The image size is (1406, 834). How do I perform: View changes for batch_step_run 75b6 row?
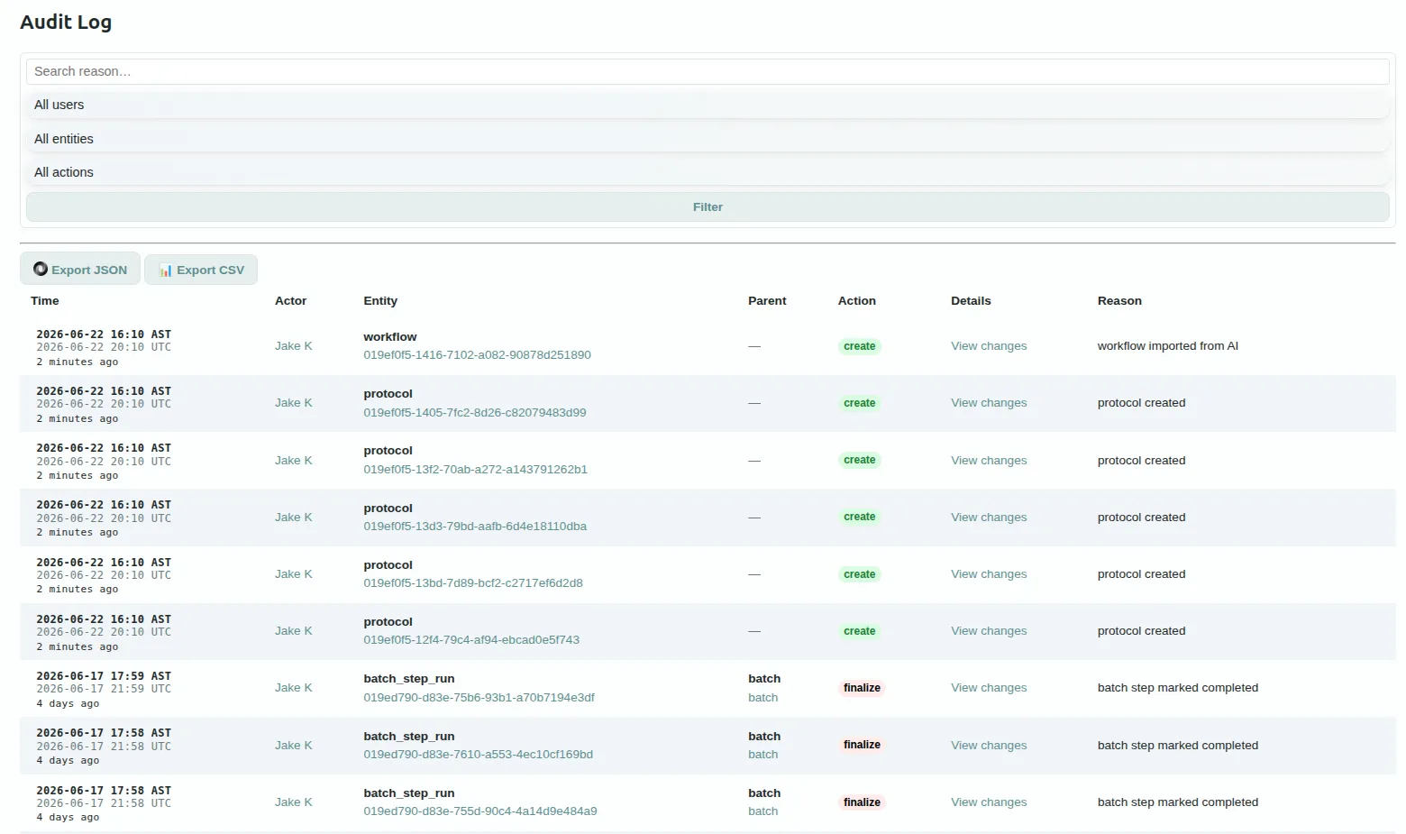click(989, 687)
